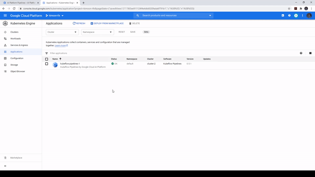Open Configuration in the sidebar
This screenshot has height=177, width=315.
[17, 58]
